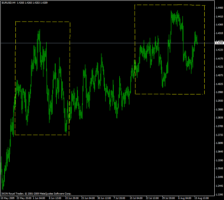Click the 1.3980 price scale label
The image size is (224, 200).
tap(219, 92)
